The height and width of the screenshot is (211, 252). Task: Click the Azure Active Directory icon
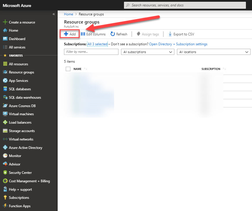pos(5,147)
